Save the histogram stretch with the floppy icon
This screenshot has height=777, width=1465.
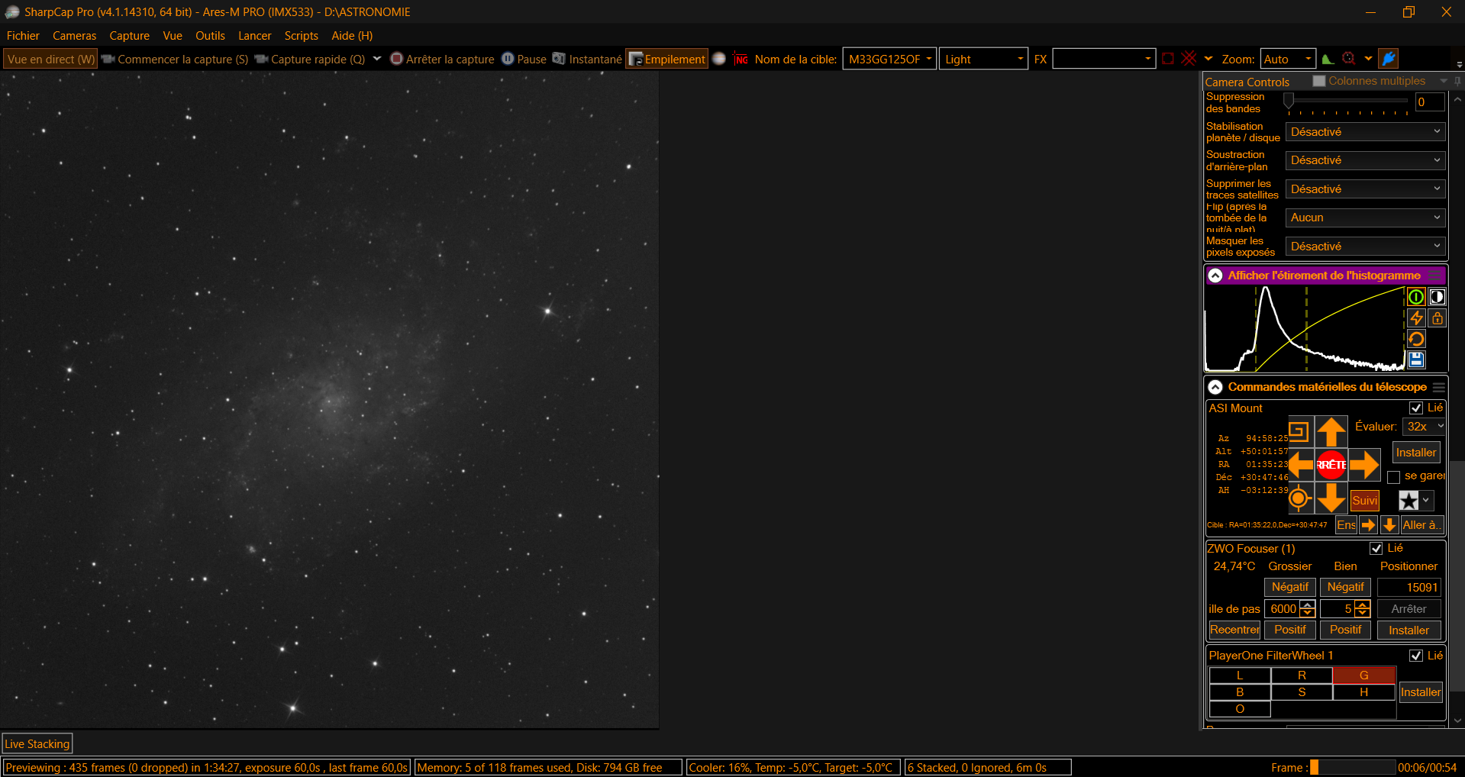1416,359
